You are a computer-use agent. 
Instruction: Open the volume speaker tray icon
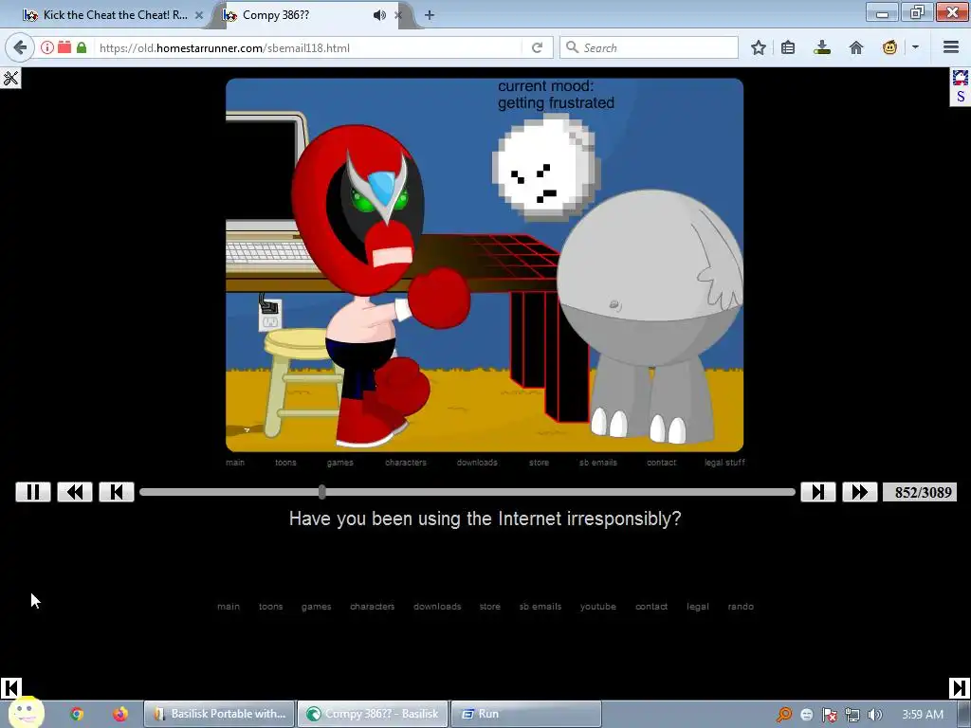[875, 715]
